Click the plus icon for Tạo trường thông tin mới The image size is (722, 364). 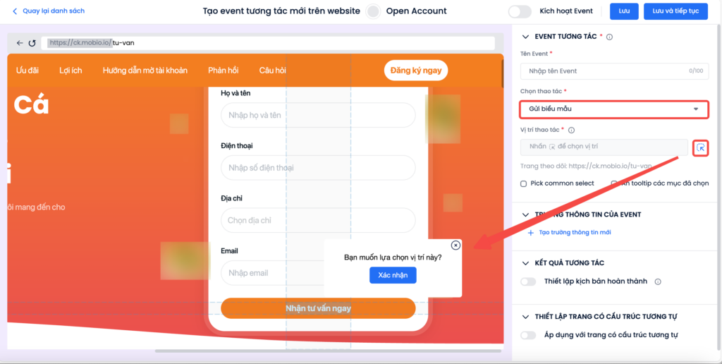[x=531, y=233]
